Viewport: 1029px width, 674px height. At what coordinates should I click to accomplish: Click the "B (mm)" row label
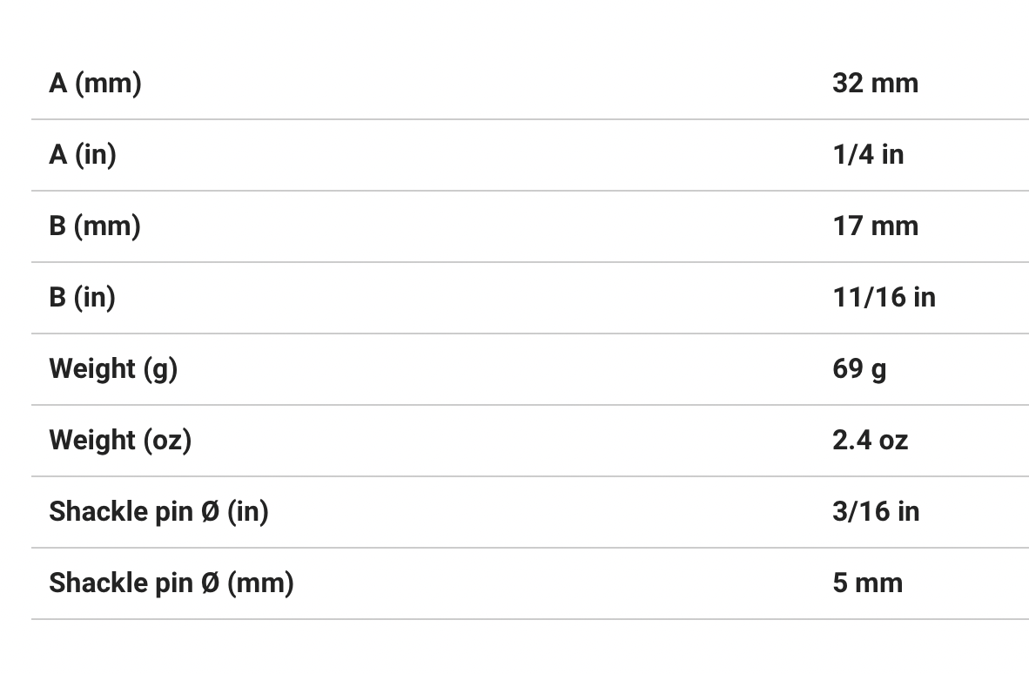(x=95, y=226)
